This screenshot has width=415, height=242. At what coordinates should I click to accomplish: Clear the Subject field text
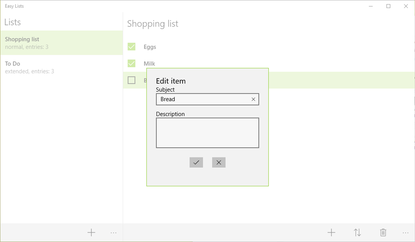(253, 99)
